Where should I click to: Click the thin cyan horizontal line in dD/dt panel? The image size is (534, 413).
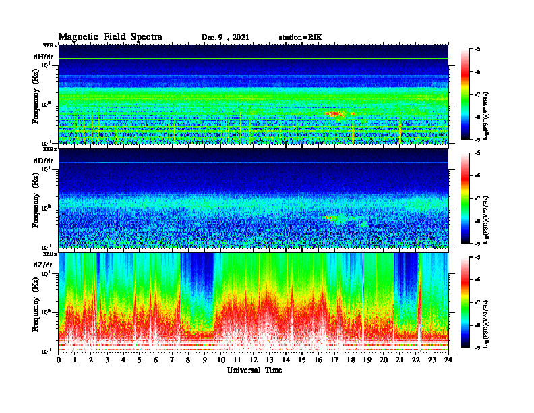pos(254,163)
